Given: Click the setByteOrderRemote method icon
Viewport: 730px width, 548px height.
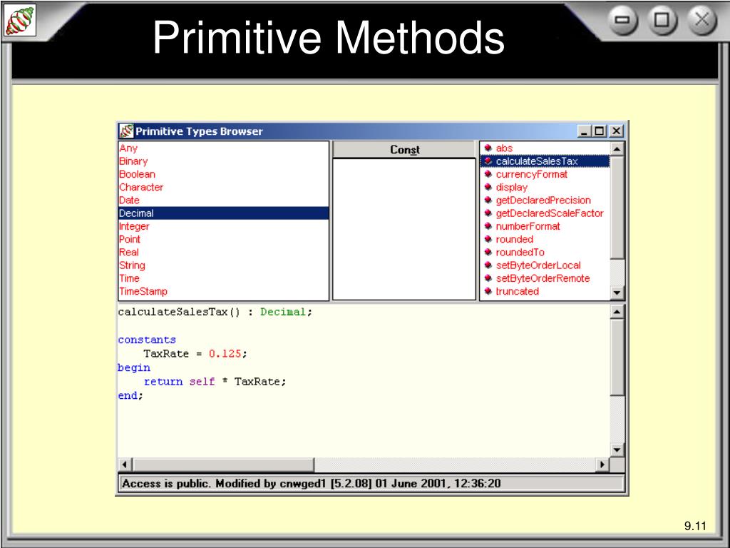Looking at the screenshot, I should [x=488, y=278].
